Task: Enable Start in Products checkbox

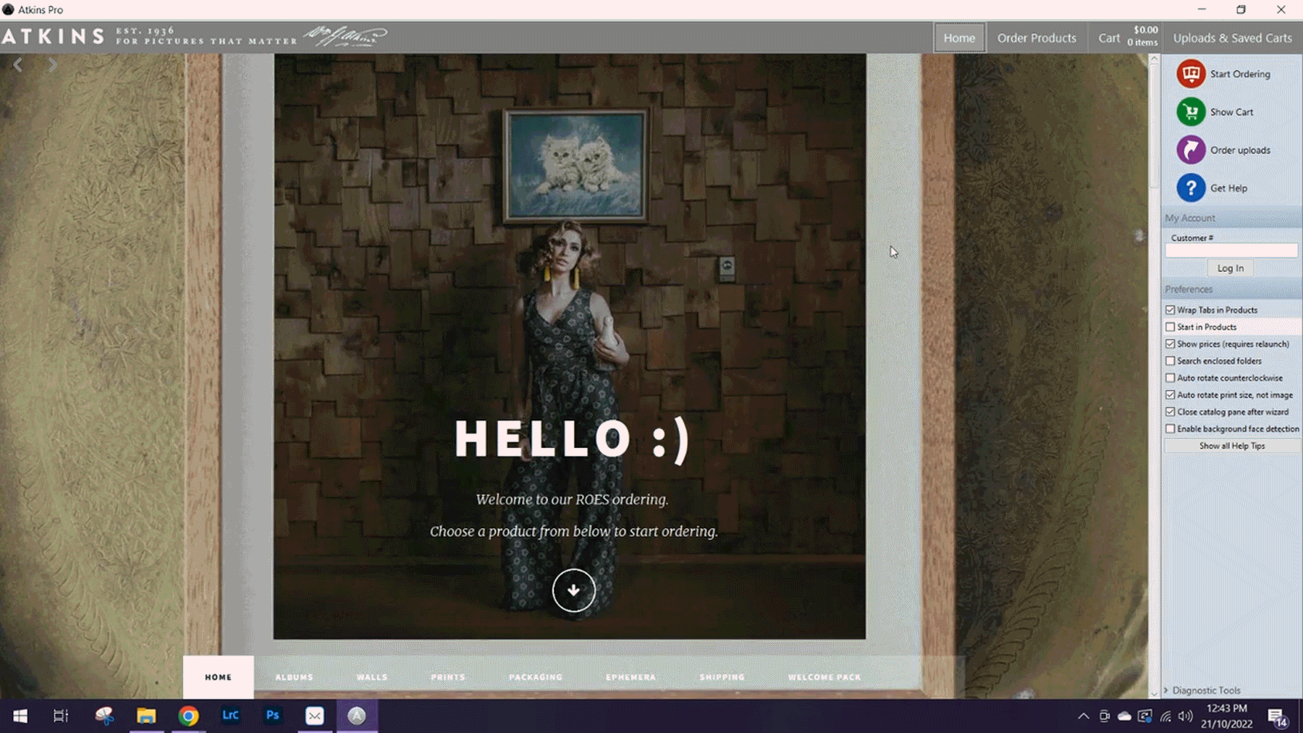Action: pos(1170,327)
